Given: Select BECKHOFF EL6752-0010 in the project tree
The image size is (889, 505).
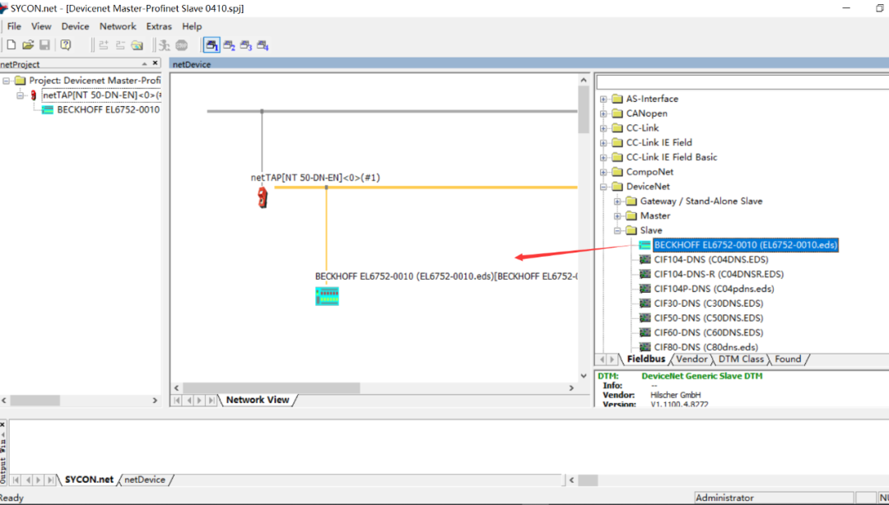Looking at the screenshot, I should [107, 109].
